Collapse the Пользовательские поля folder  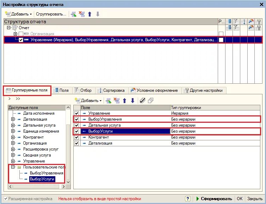point(13,167)
